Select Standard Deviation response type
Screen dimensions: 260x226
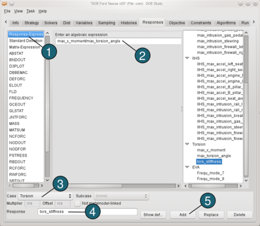[26, 41]
